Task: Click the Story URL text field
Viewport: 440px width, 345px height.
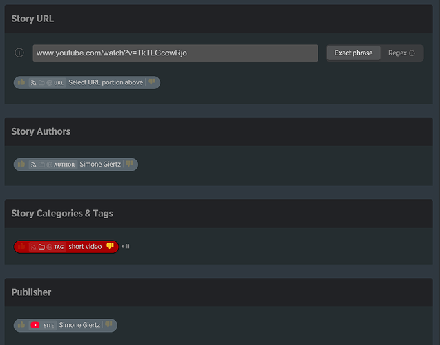Action: click(175, 53)
